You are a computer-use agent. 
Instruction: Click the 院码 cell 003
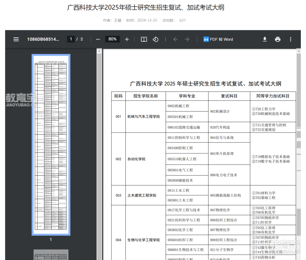tap(118, 195)
